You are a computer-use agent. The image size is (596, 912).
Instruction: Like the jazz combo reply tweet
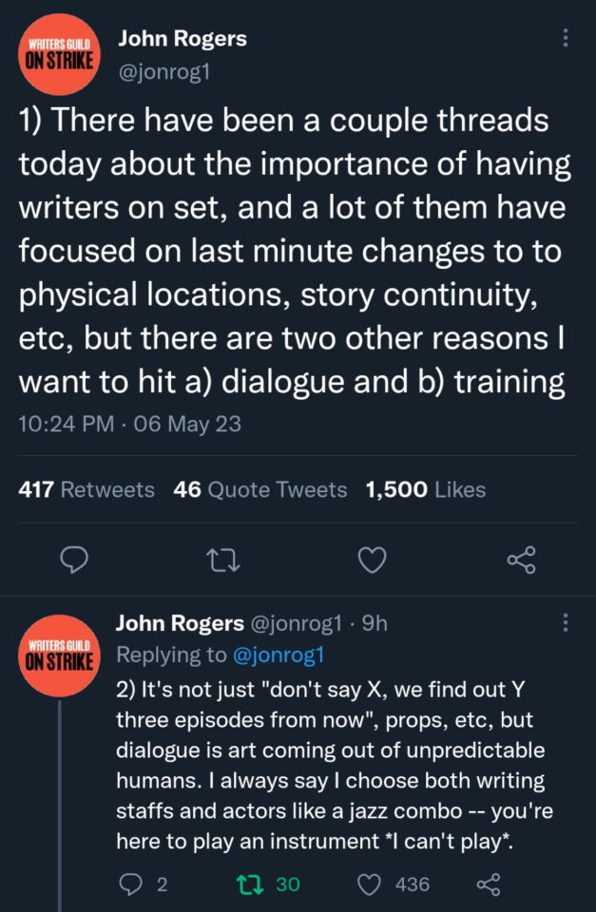(369, 884)
